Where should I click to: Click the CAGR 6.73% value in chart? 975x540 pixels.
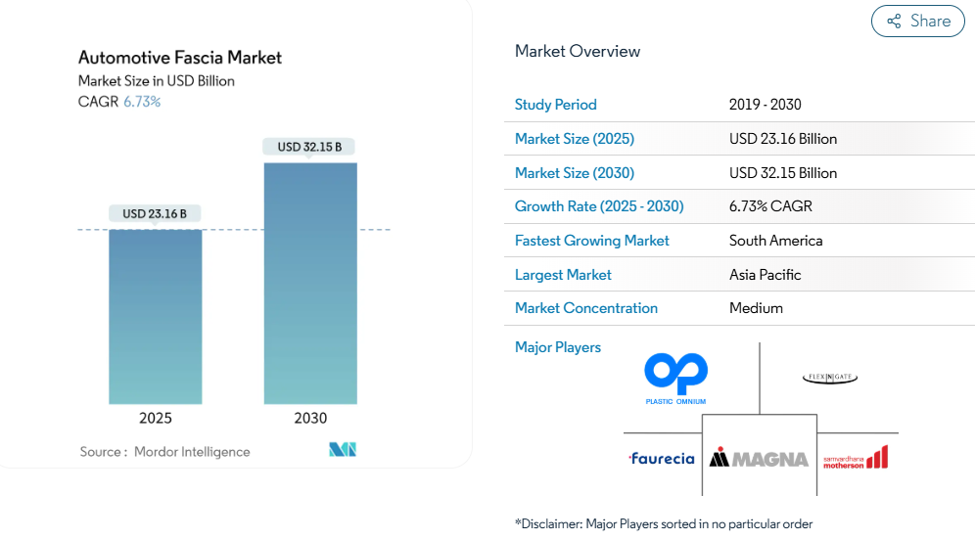tap(141, 102)
